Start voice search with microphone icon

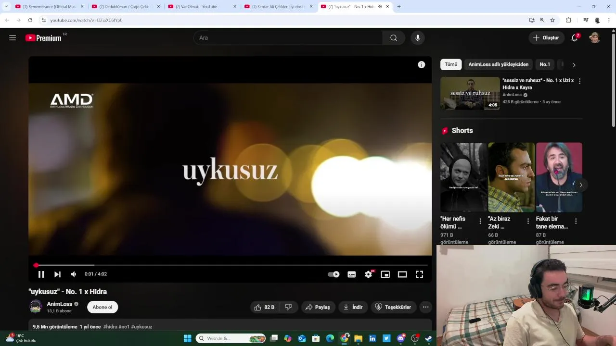pos(417,38)
